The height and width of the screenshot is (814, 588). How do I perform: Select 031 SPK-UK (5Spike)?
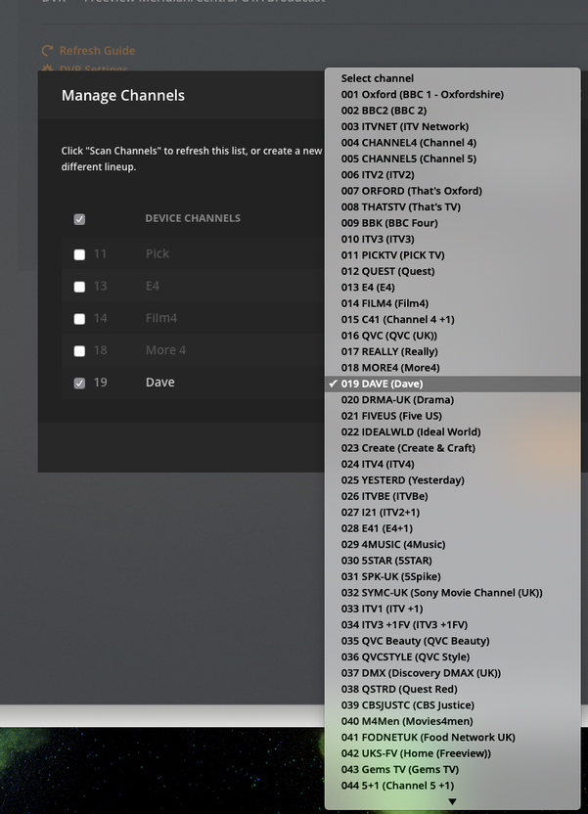(x=453, y=577)
